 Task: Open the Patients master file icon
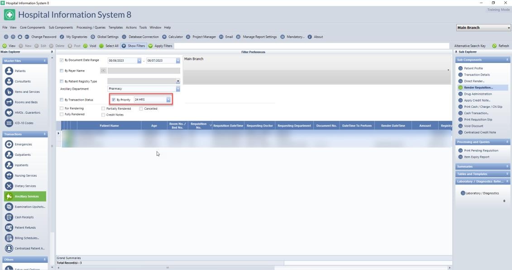point(9,71)
